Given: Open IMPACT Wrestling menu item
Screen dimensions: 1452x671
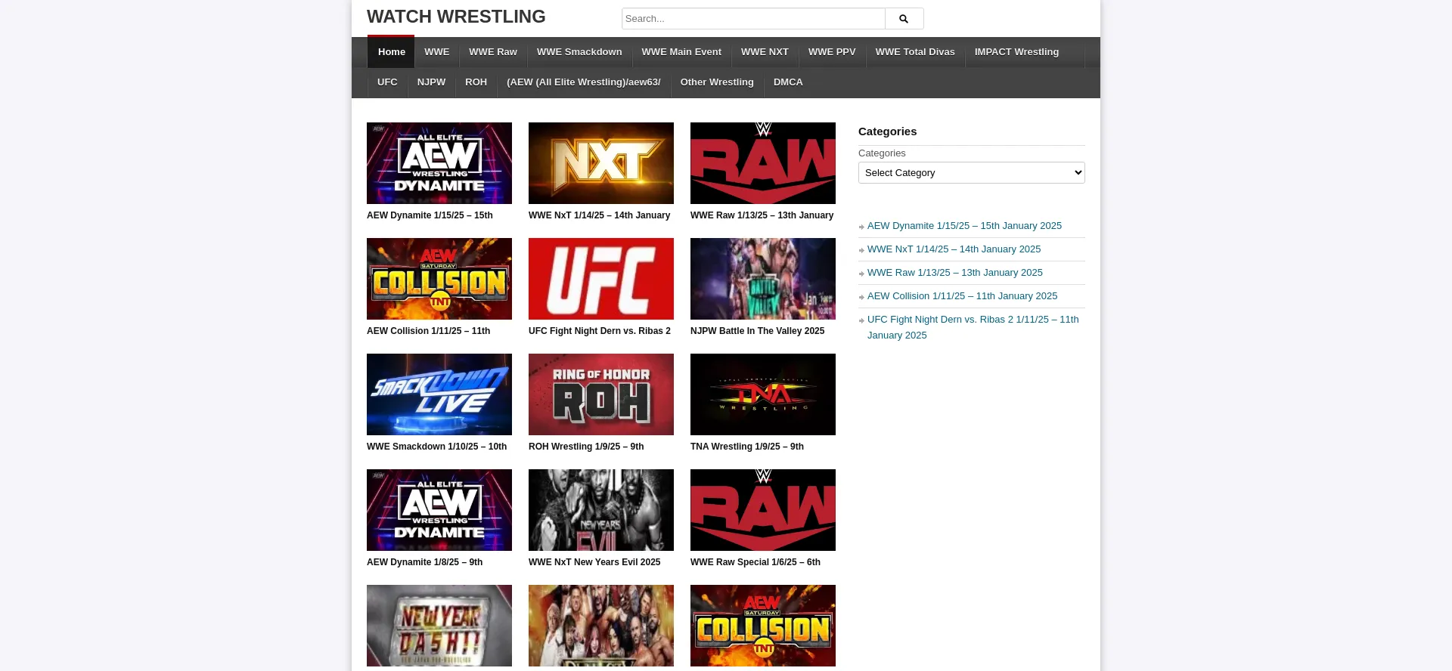Looking at the screenshot, I should click(1016, 52).
